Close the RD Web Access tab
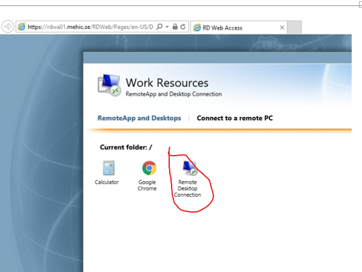Image resolution: width=362 pixels, height=272 pixels. (282, 28)
